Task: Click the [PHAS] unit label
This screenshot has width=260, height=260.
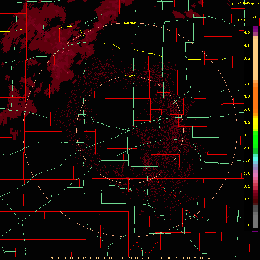Action: point(244,20)
